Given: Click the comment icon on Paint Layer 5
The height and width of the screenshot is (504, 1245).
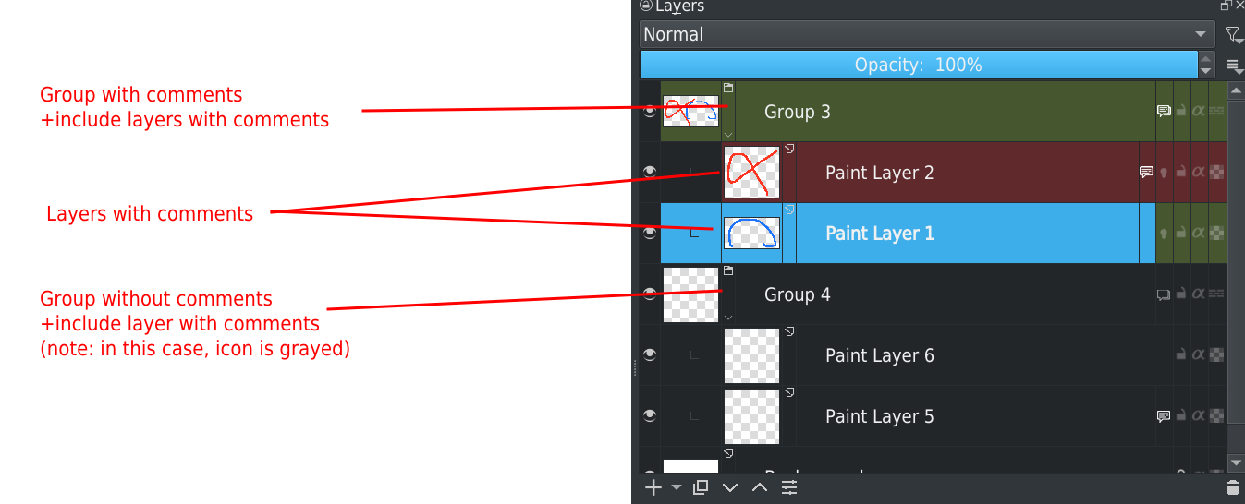Looking at the screenshot, I should 1164,416.
